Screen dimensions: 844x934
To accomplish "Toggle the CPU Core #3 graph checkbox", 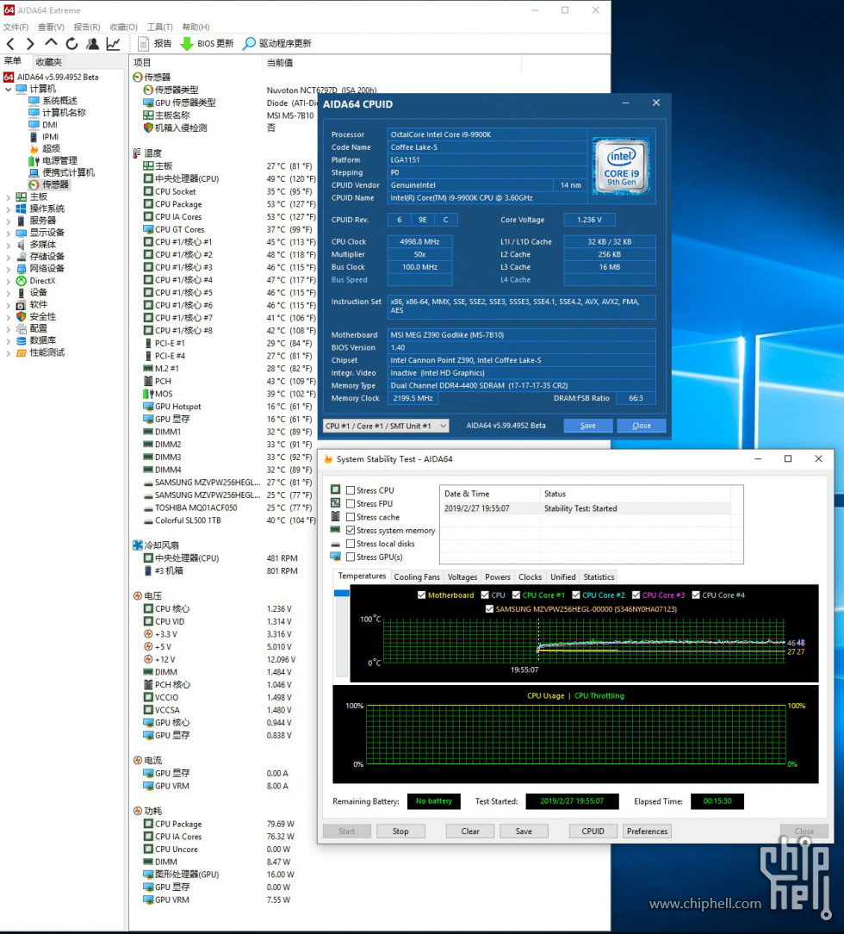I will pyautogui.click(x=636, y=595).
